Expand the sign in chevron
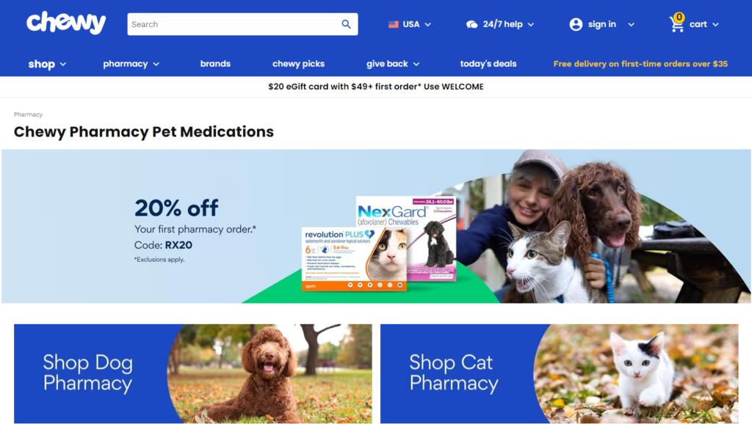The height and width of the screenshot is (424, 752). 631,24
